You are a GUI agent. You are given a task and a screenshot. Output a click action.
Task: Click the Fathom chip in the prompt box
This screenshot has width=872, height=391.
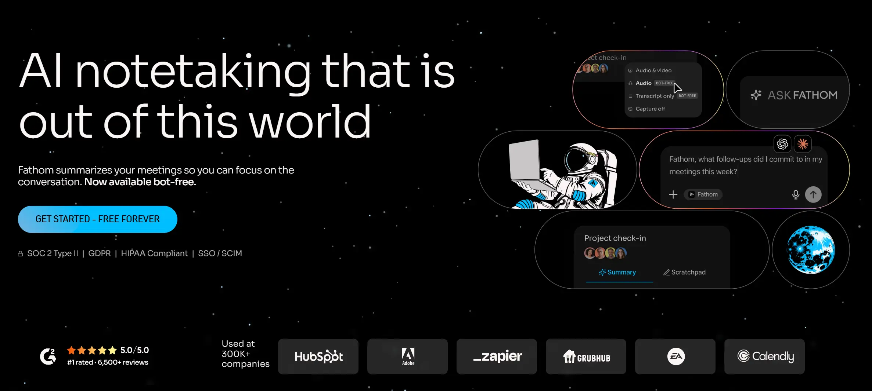[x=703, y=194]
